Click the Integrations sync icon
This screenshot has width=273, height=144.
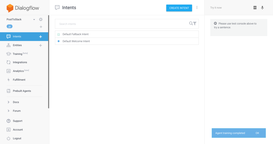click(x=8, y=62)
